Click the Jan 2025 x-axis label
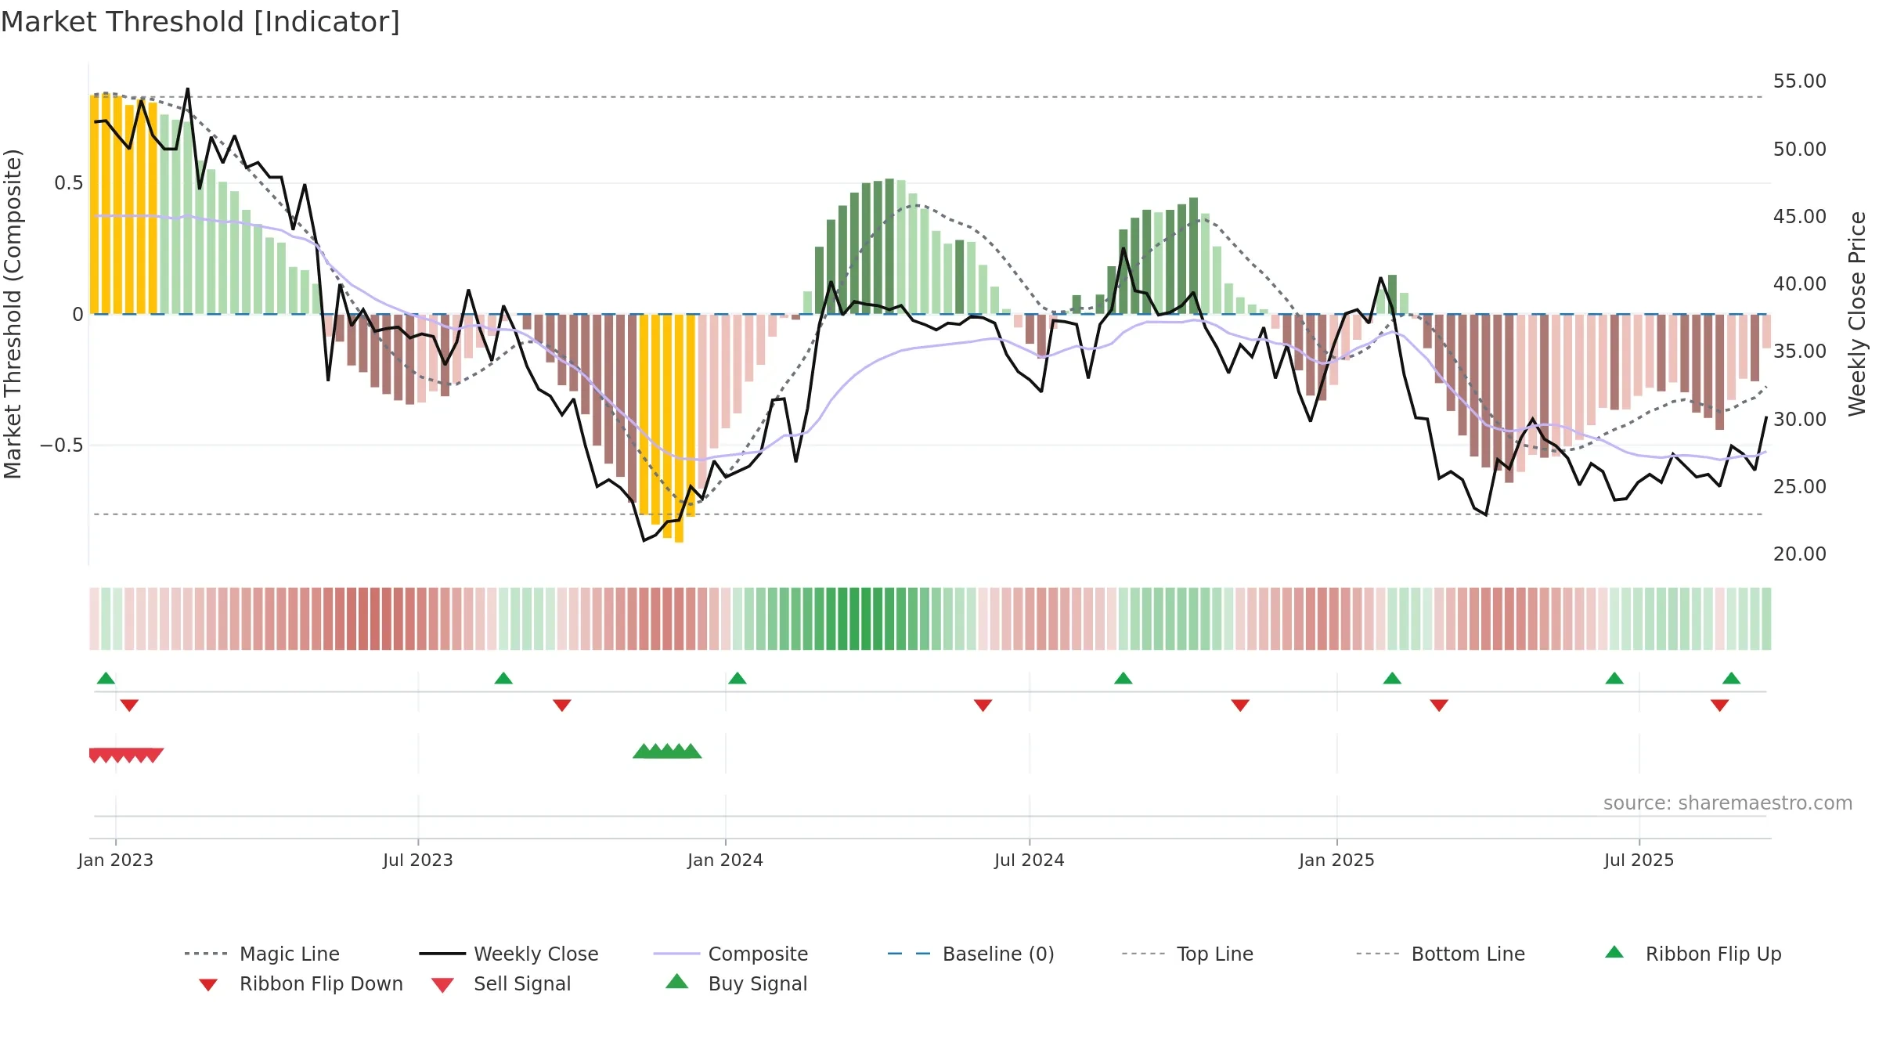Screen dimensions: 1879x1057 click(1336, 860)
